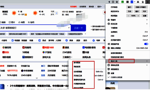Click the speaker icon beside 浏览器声音
This screenshot has height=90, width=150.
tap(109, 44)
